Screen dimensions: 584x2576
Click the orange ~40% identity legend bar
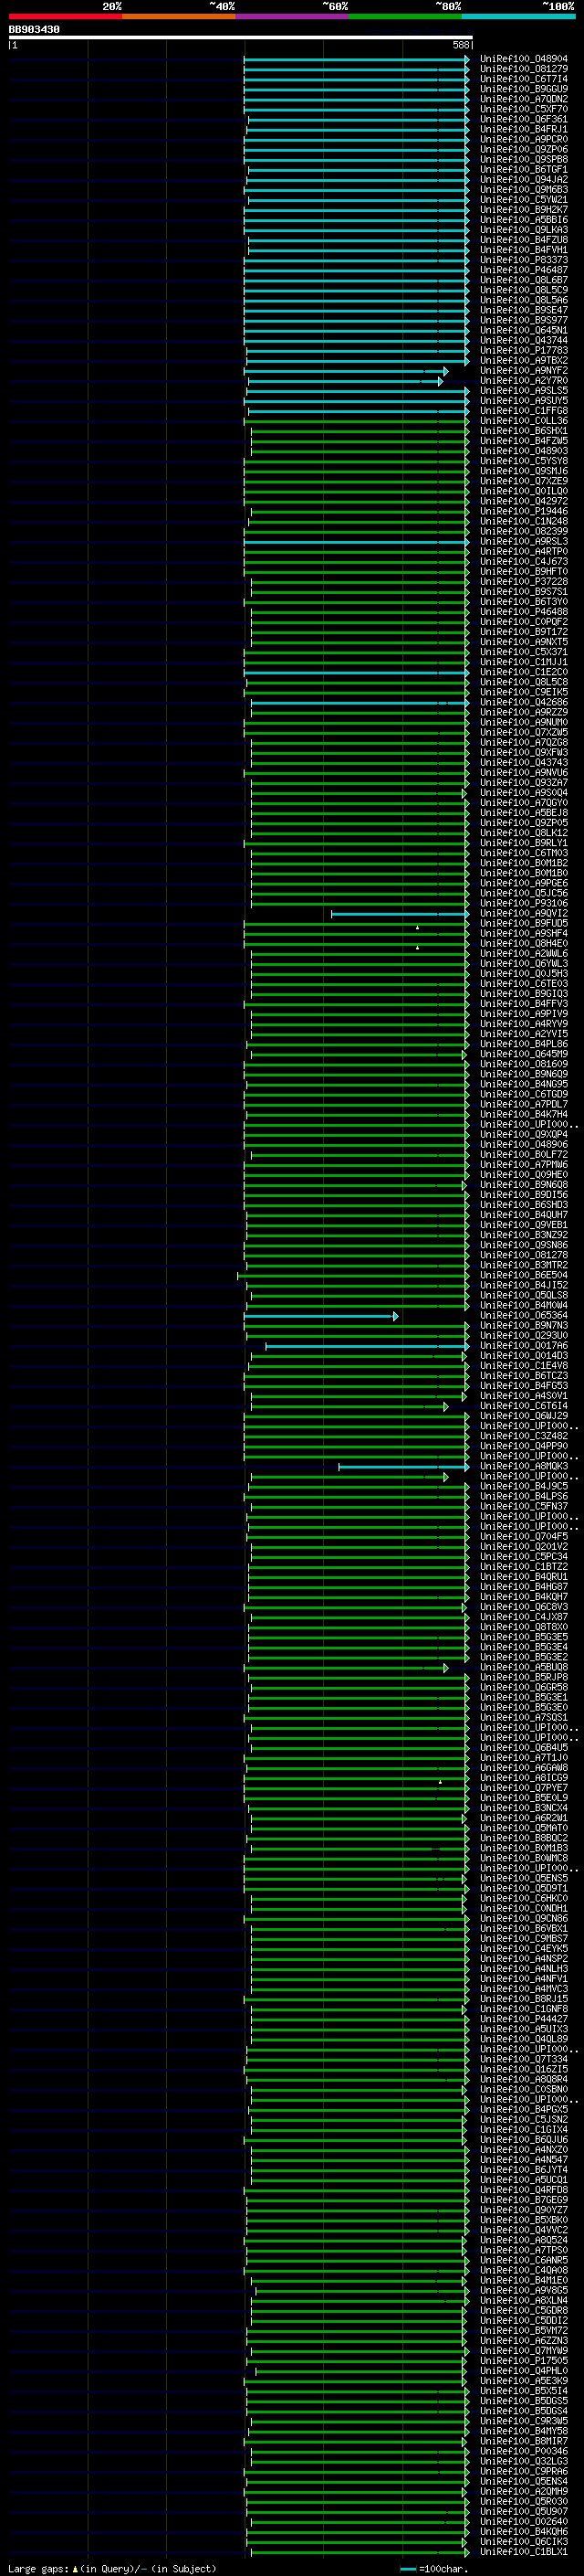179,16
